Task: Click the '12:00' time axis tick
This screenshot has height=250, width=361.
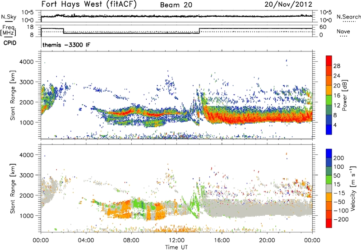Action: coord(176,241)
